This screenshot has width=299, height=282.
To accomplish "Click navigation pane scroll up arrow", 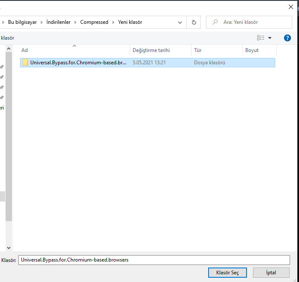I will (9, 49).
